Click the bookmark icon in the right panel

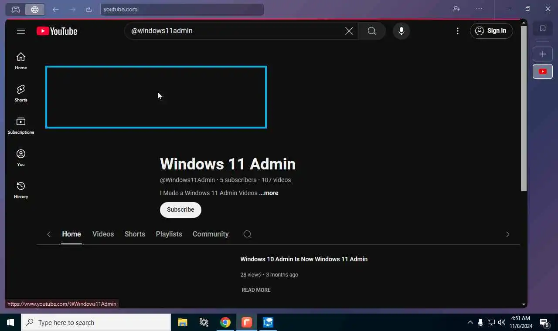543,29
